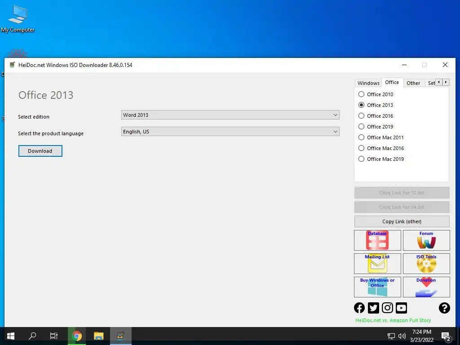The image size is (460, 345).
Task: Switch to the Windows tab
Action: tap(368, 83)
